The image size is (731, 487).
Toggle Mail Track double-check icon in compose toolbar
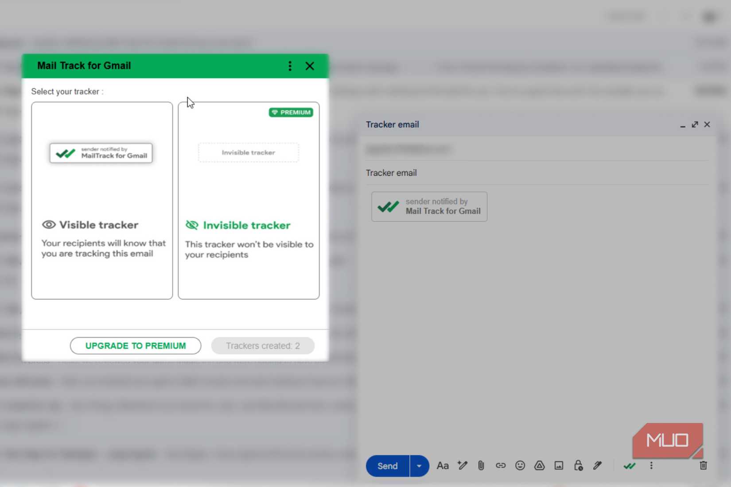point(630,466)
